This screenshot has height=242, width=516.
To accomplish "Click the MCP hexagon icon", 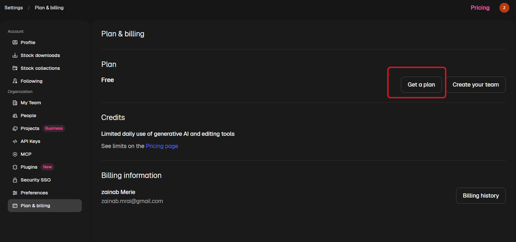I will [15, 154].
